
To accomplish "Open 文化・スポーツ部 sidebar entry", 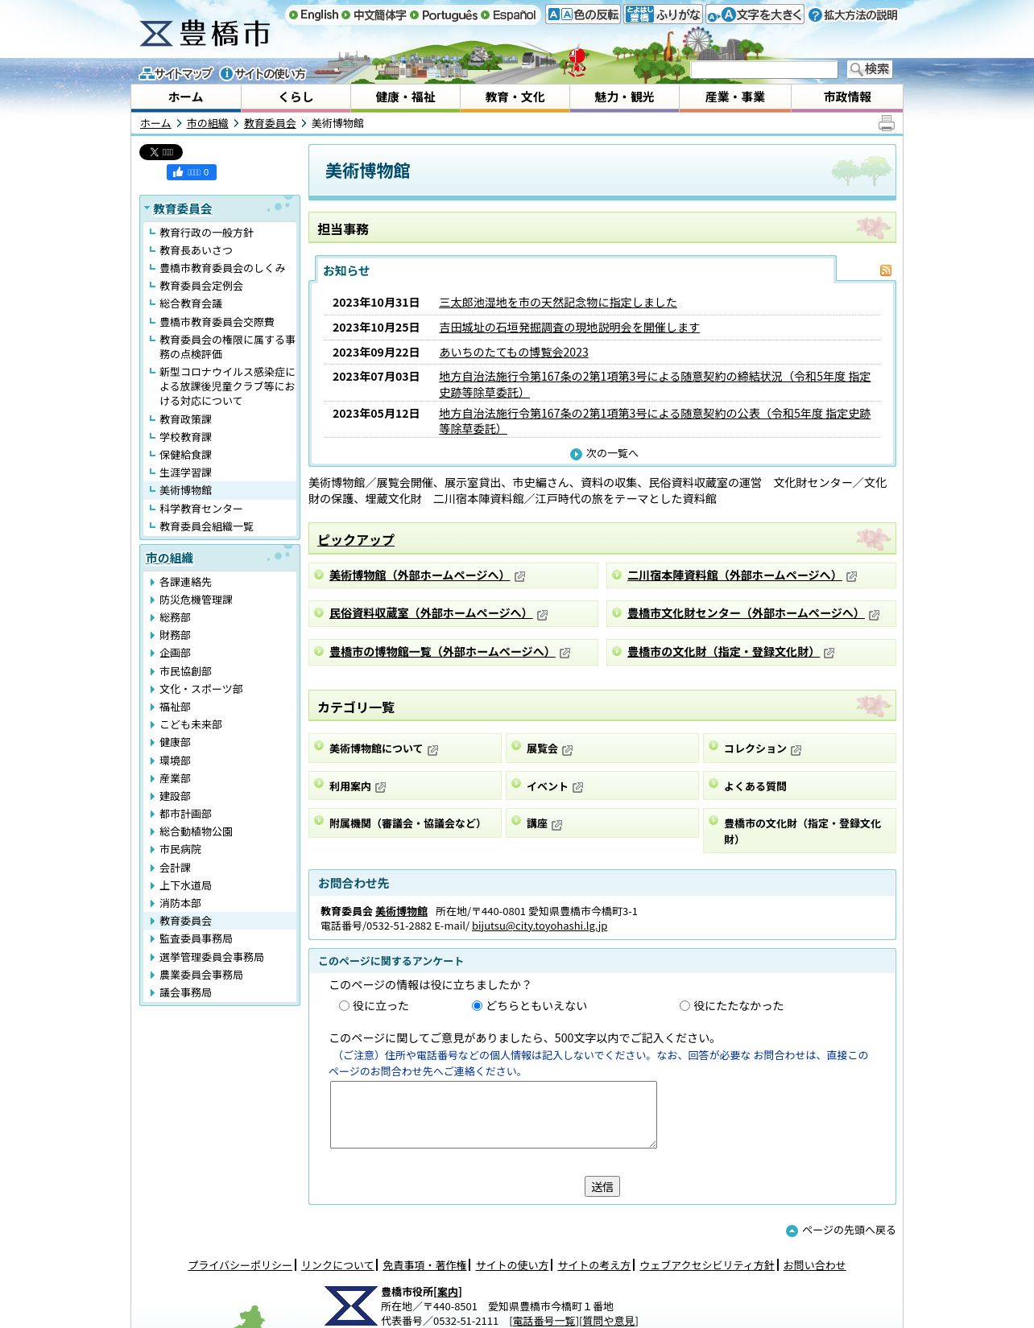I will [201, 689].
